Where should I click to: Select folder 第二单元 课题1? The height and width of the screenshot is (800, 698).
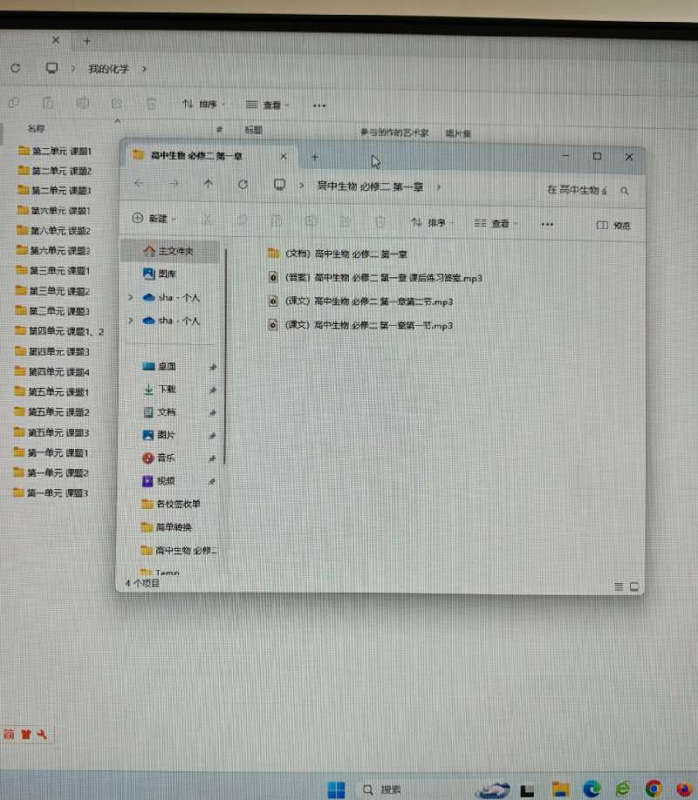(55, 151)
